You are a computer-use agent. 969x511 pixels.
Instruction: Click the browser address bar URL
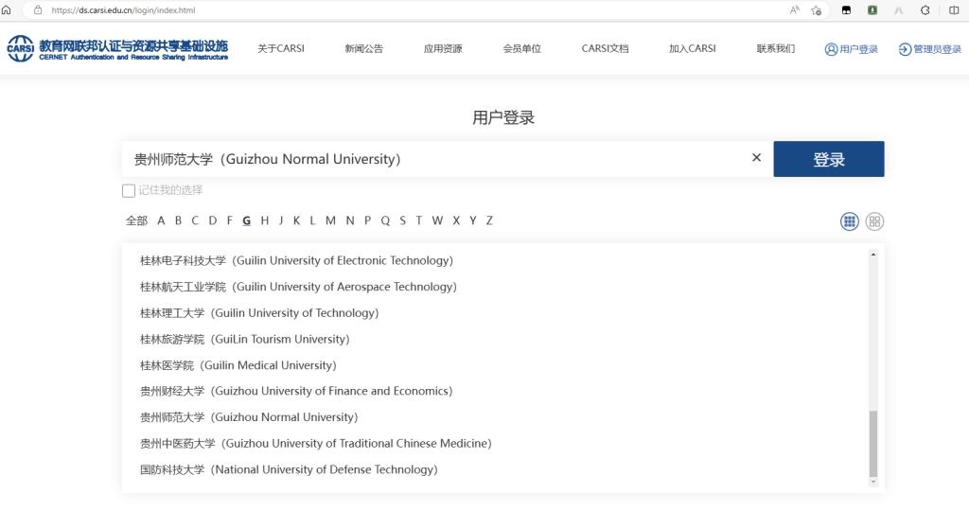tap(124, 9)
